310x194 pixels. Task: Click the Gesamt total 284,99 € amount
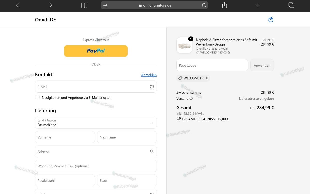[x=265, y=108]
